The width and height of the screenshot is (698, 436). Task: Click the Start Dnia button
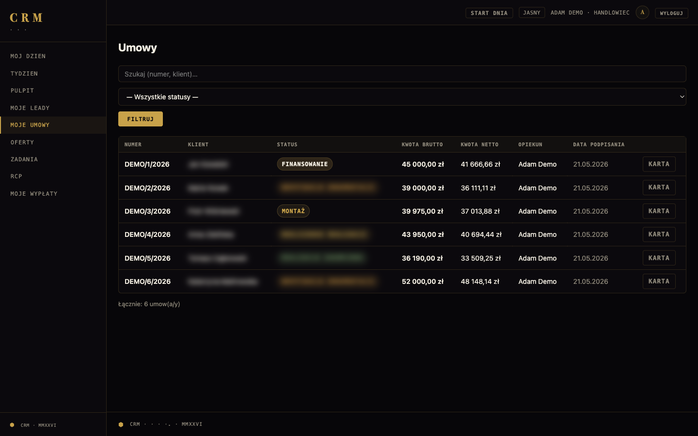pos(489,13)
